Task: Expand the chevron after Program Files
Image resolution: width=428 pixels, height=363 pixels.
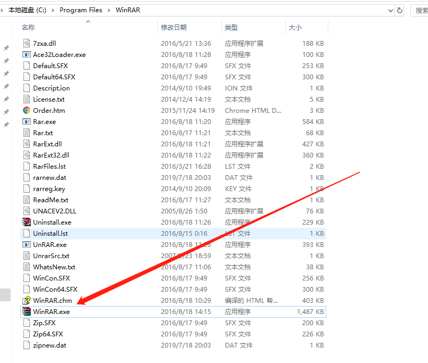Action: point(109,10)
